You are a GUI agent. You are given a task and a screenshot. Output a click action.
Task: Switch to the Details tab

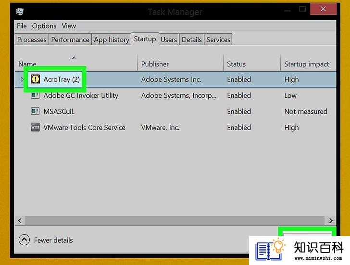point(192,40)
